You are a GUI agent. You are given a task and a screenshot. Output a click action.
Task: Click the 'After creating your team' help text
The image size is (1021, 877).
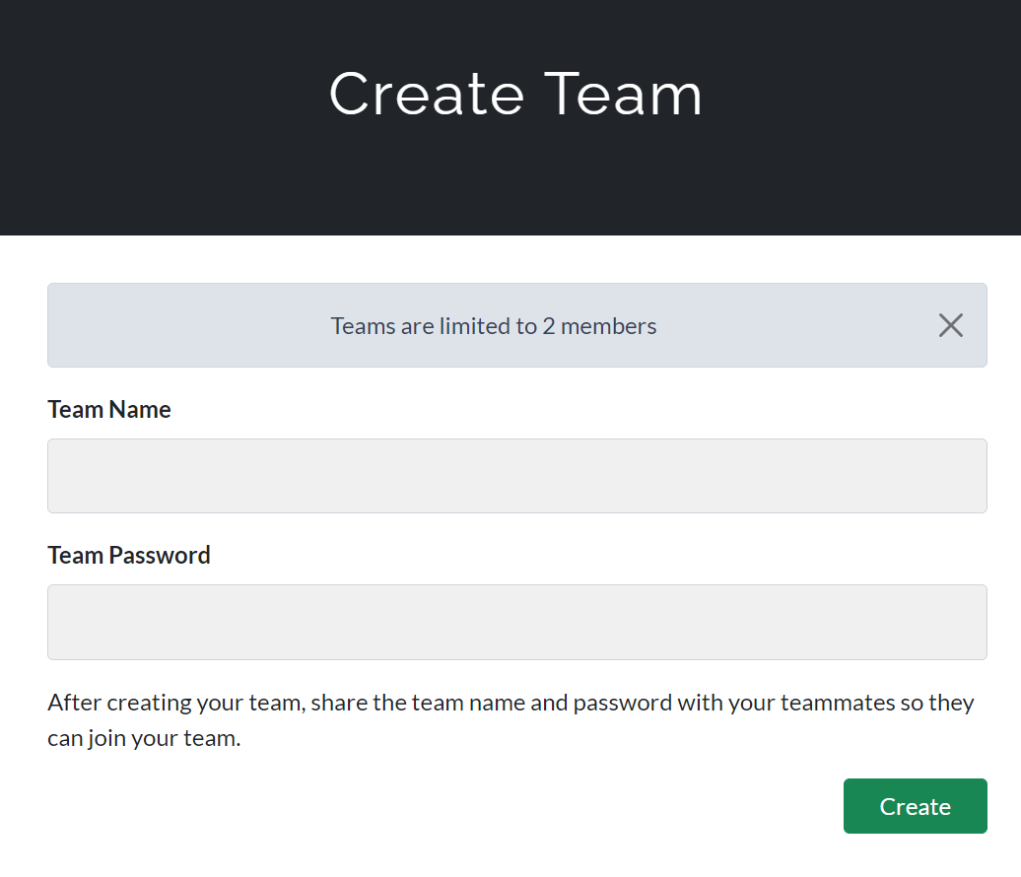click(510, 720)
